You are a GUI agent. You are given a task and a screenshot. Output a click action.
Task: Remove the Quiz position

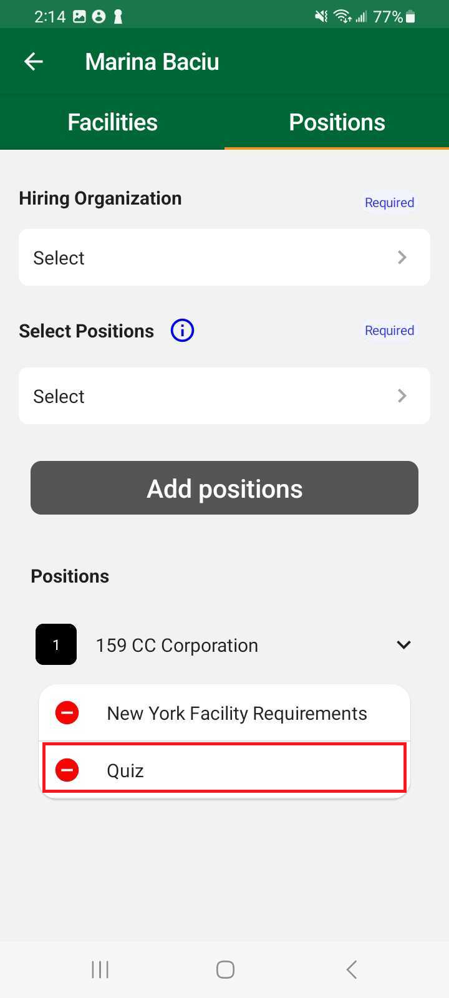click(67, 770)
